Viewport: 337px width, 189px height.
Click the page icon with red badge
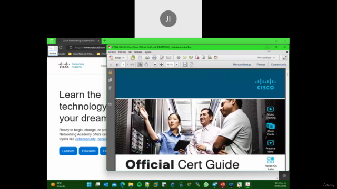click(x=197, y=57)
